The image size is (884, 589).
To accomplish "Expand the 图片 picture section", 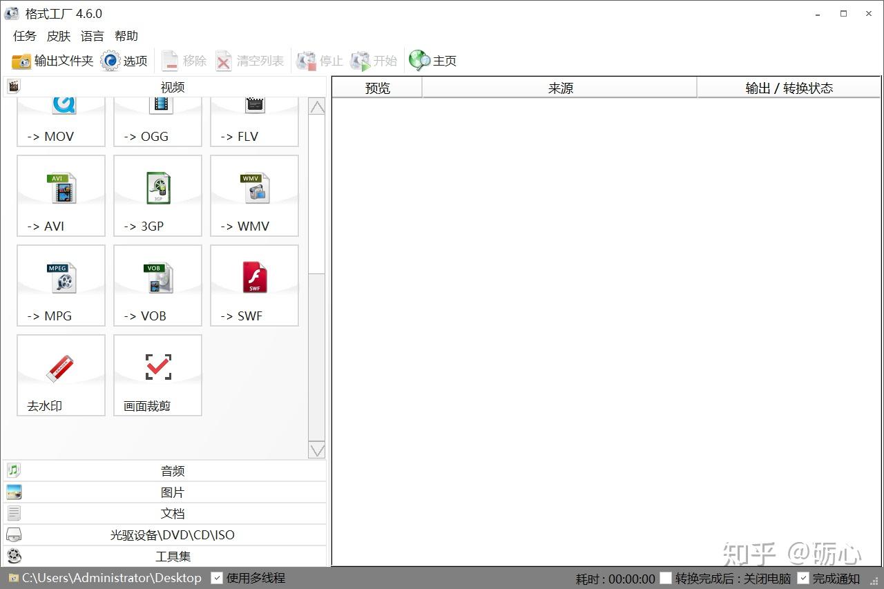I will click(164, 492).
